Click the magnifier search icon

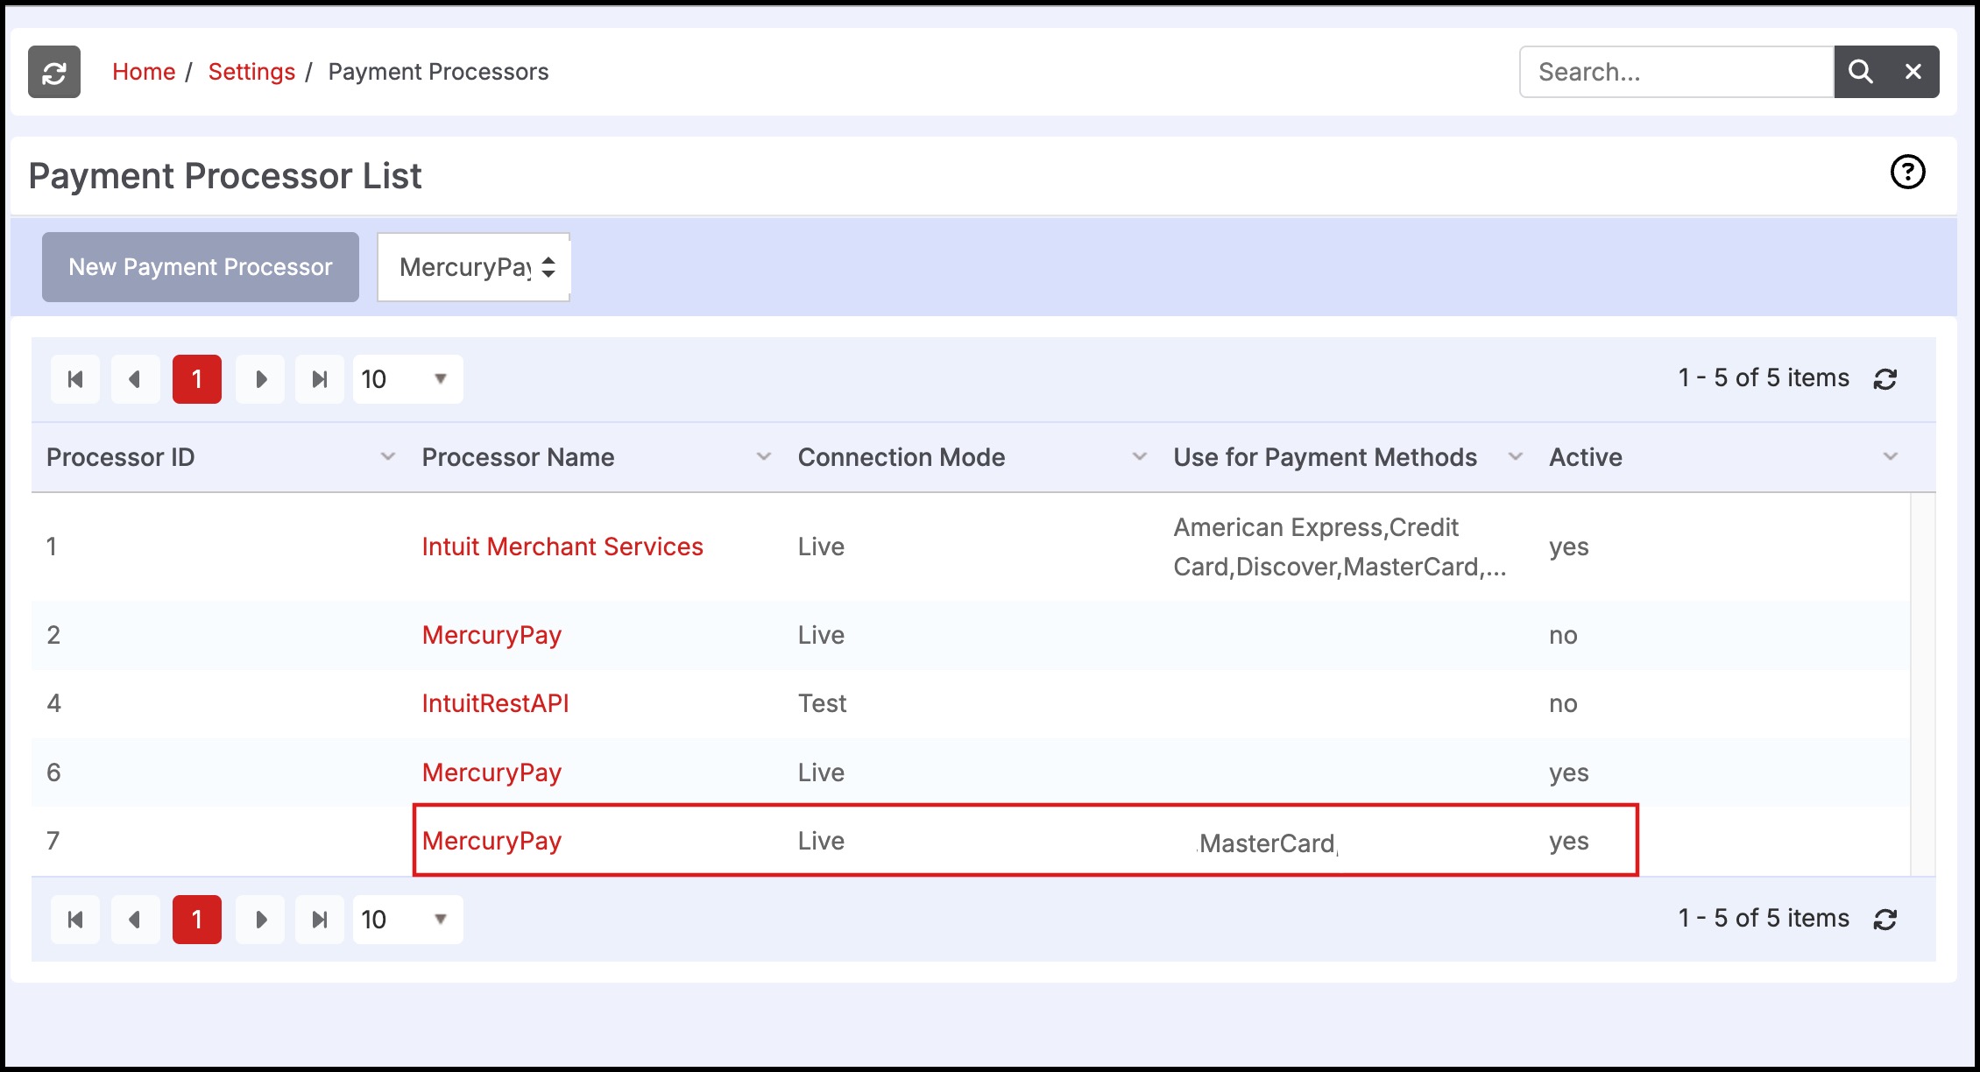pos(1860,72)
